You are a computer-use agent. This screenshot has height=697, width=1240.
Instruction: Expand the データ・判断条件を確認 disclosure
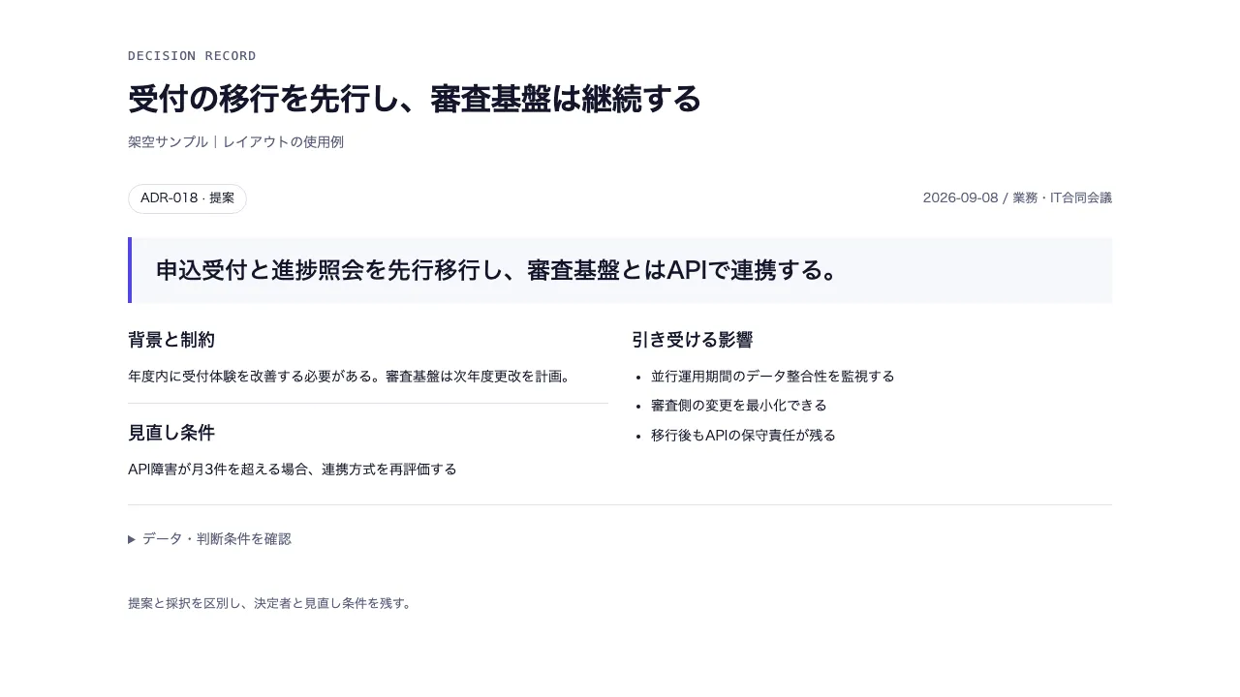(x=210, y=539)
